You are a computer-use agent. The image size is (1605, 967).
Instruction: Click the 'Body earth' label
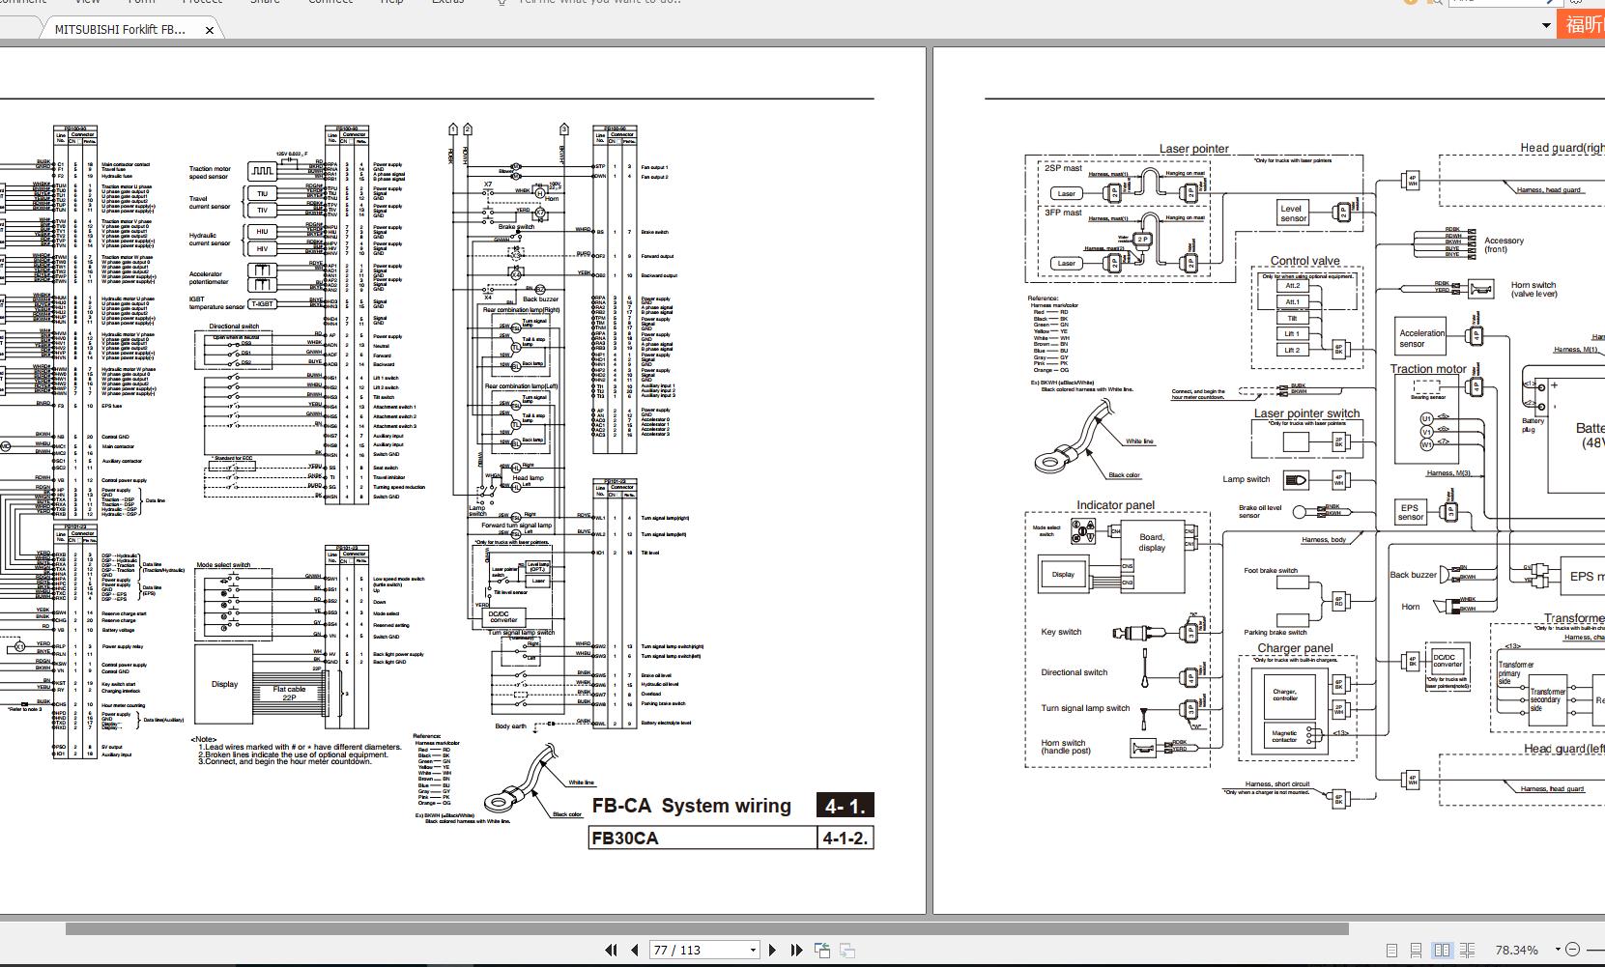(510, 726)
